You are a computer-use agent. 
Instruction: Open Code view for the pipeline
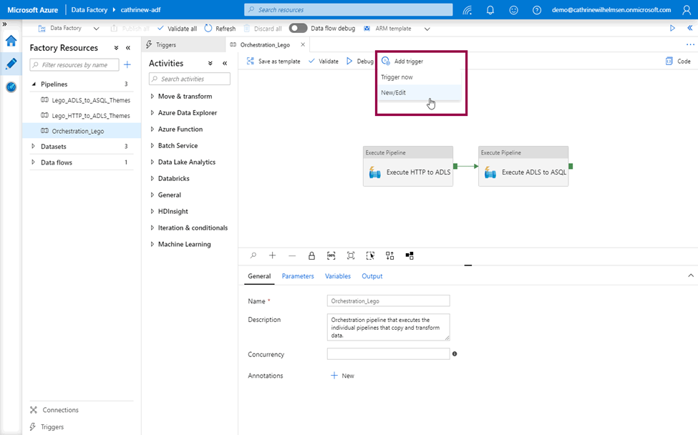pyautogui.click(x=678, y=62)
